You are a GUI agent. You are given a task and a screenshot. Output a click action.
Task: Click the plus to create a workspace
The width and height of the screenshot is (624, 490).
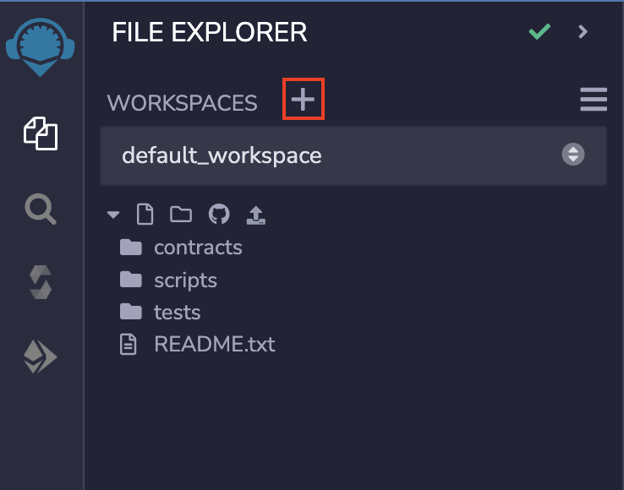tap(303, 101)
